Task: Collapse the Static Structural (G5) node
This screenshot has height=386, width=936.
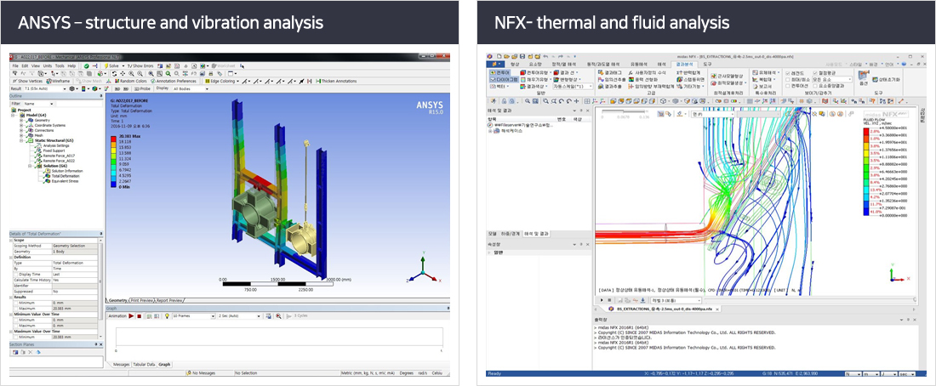Action: click(21, 141)
